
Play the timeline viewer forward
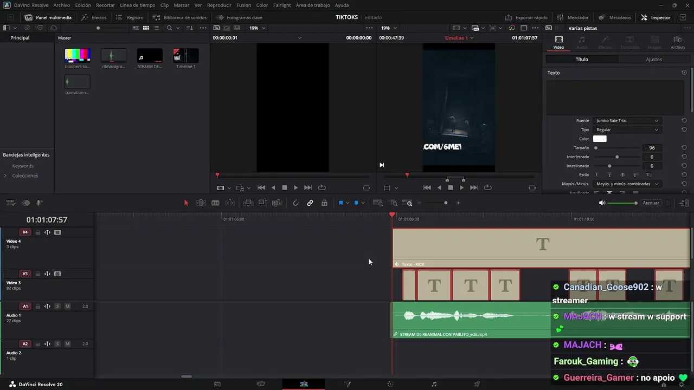click(461, 187)
